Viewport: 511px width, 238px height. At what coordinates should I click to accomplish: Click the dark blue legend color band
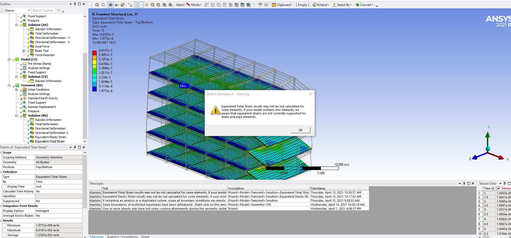pyautogui.click(x=95, y=89)
